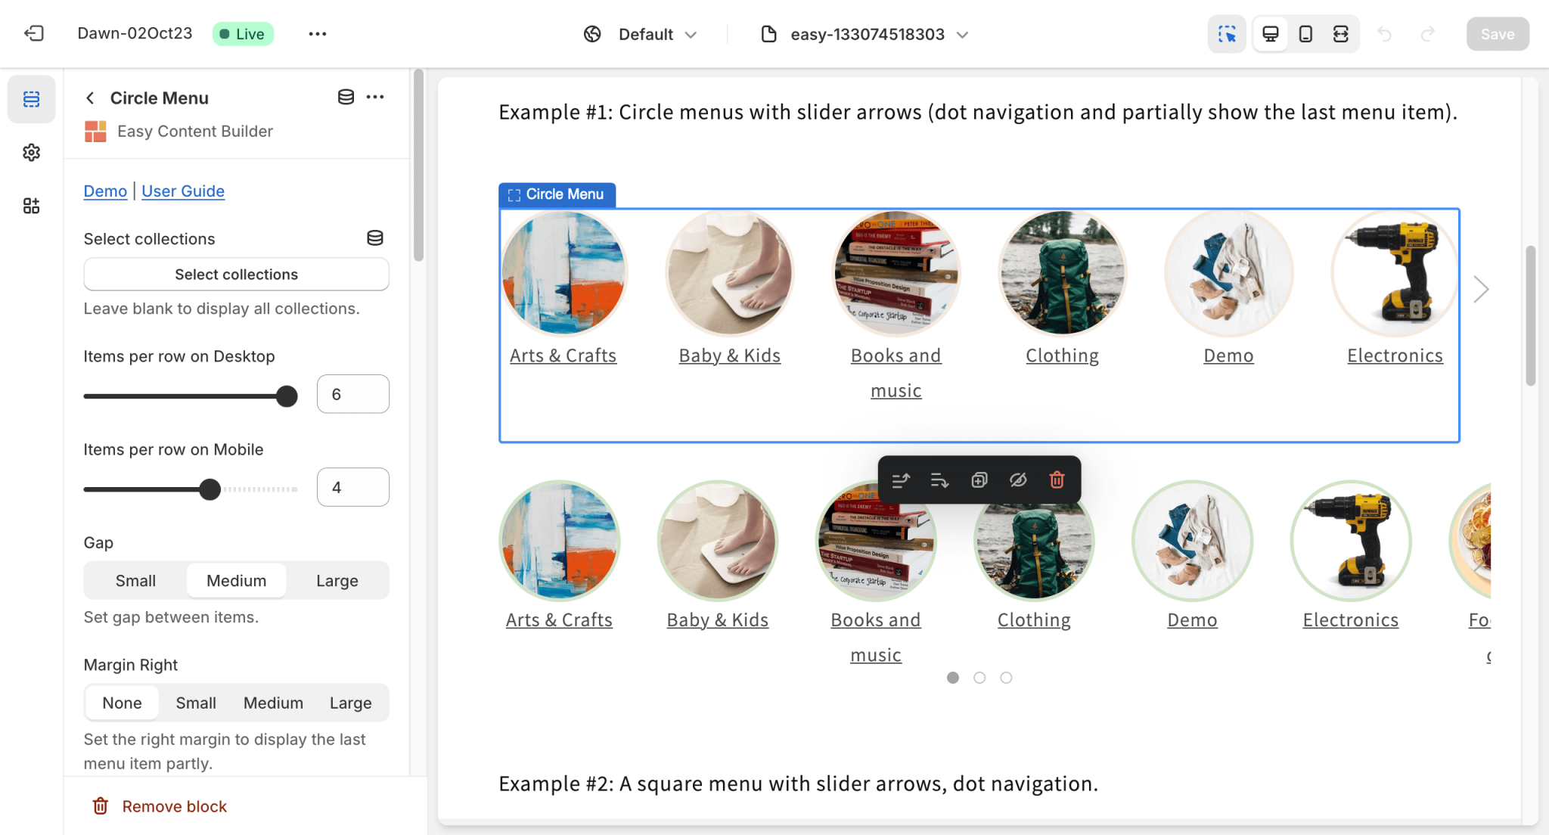Open theme settings with the gear icon
The height and width of the screenshot is (835, 1549).
coord(31,152)
